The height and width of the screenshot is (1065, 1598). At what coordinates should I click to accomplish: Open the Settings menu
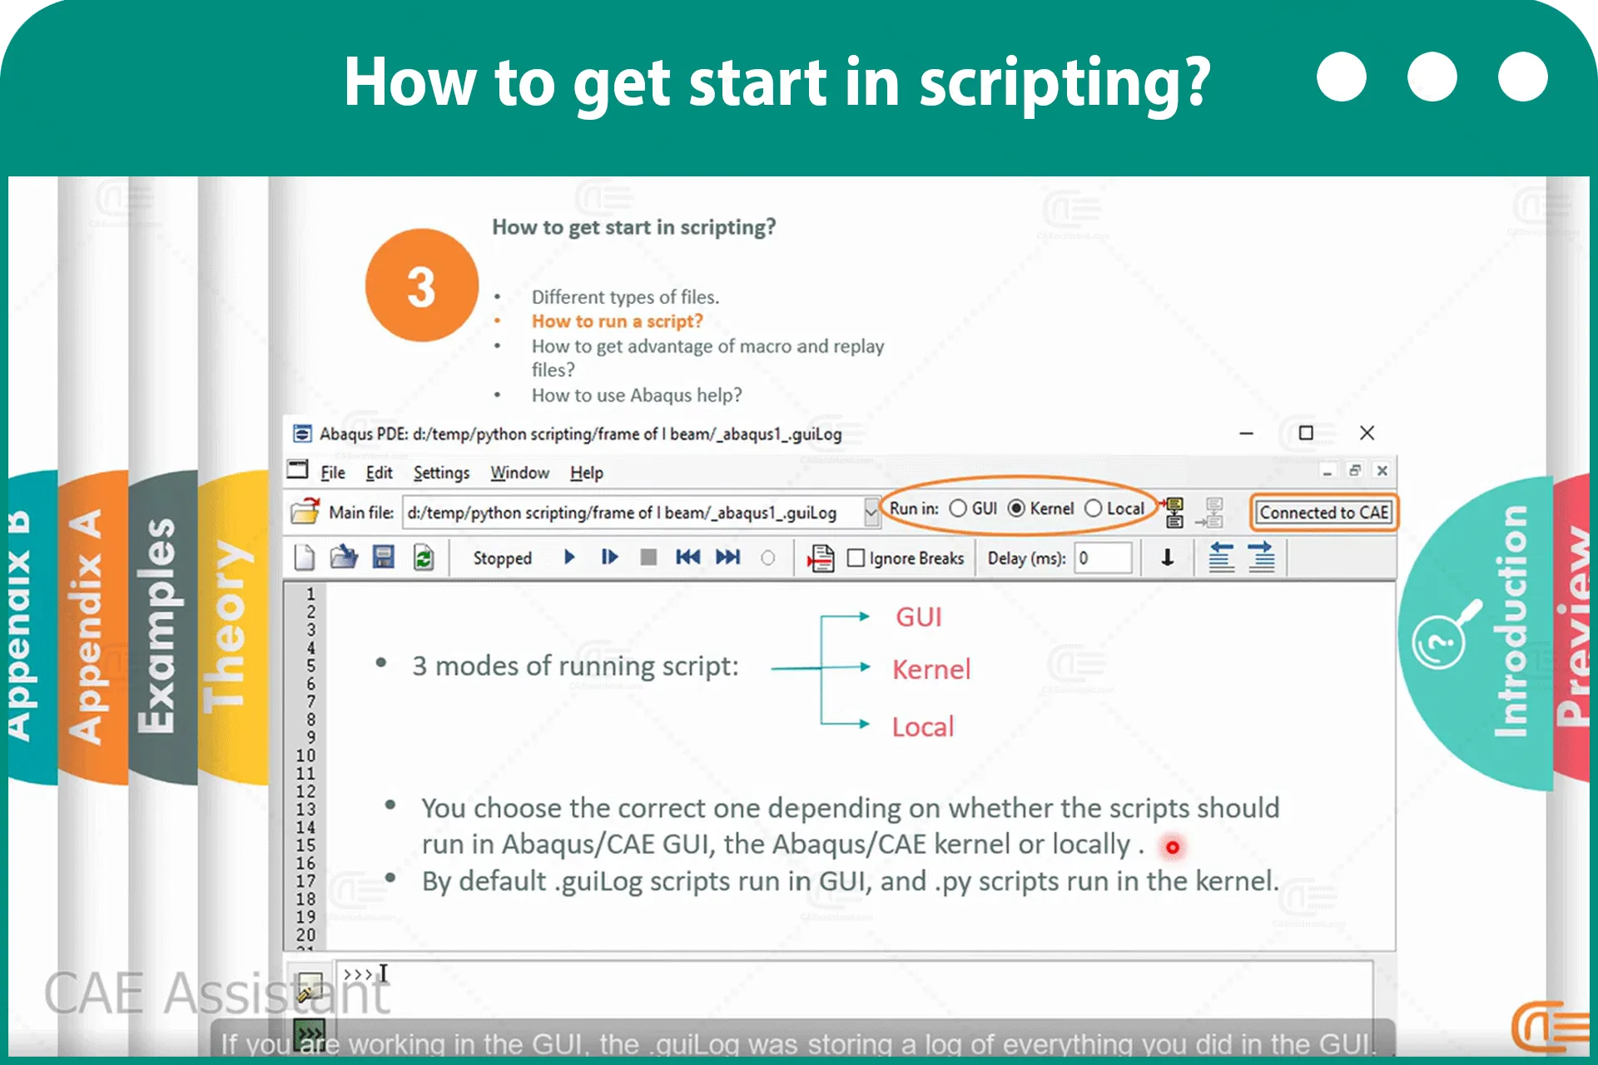(x=441, y=473)
